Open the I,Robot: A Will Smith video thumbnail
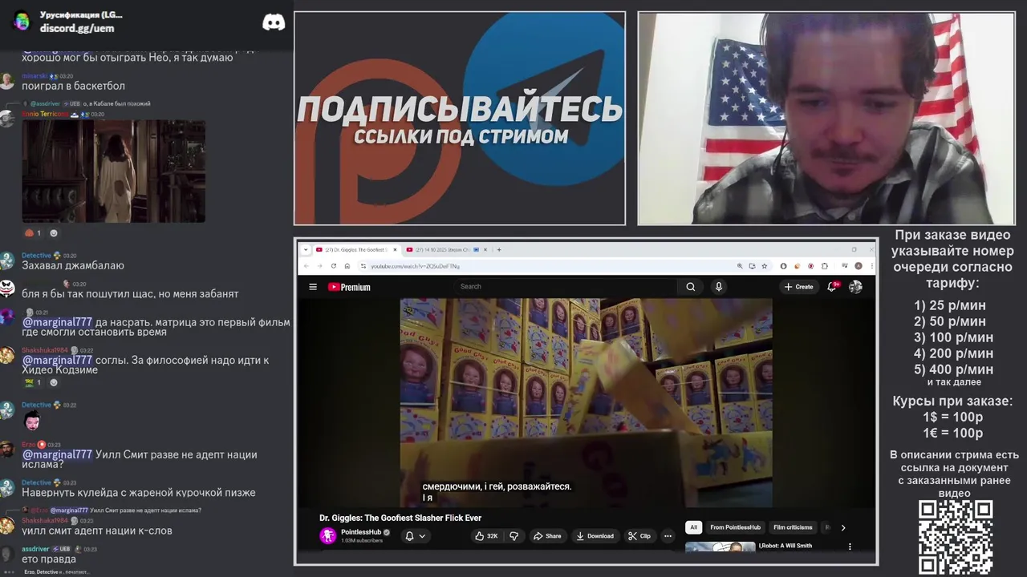1027x577 pixels. point(720,547)
